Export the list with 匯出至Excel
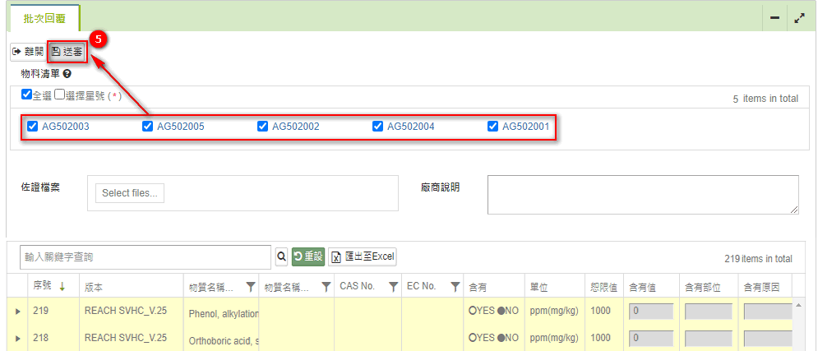 point(363,257)
